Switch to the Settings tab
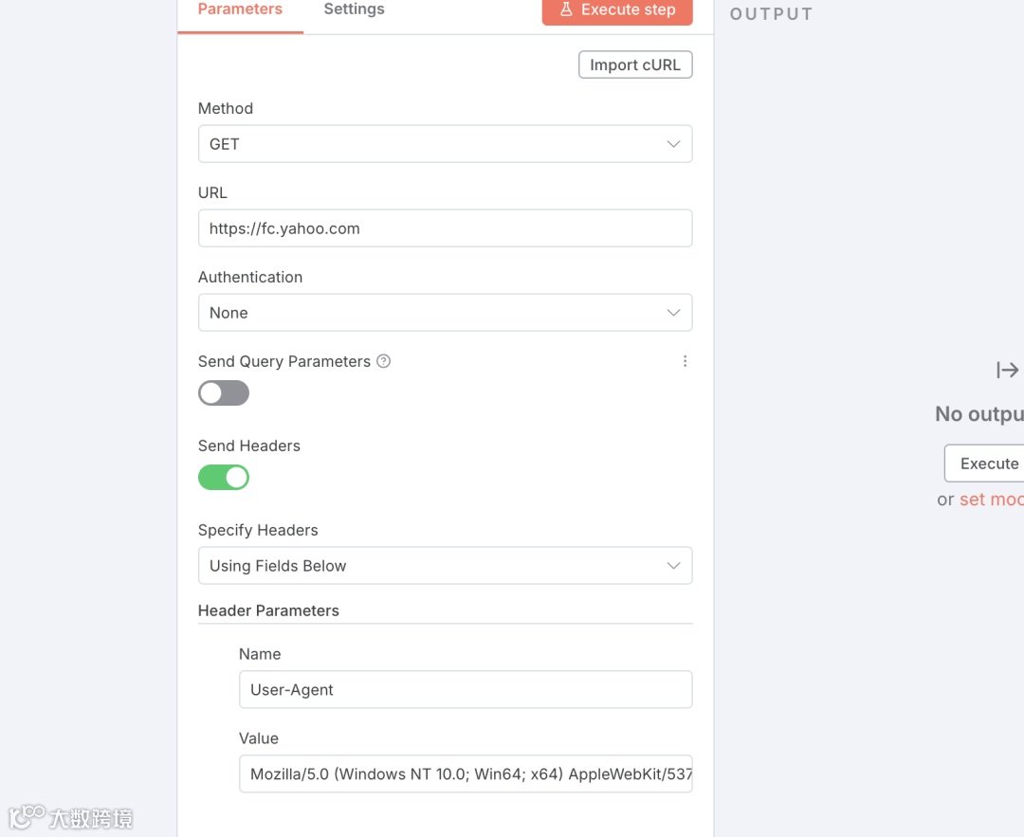The width and height of the screenshot is (1024, 837). point(354,9)
